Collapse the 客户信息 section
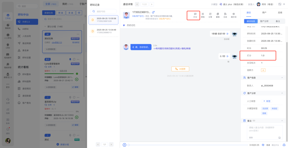 (x=282, y=78)
